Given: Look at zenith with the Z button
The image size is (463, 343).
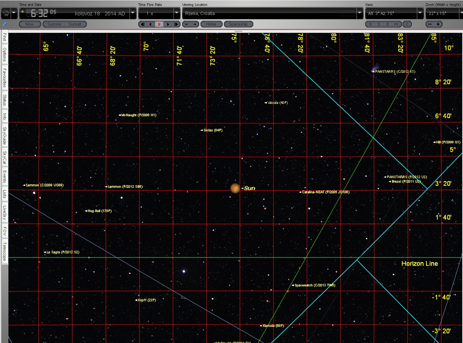Looking at the screenshot, I should point(407,24).
